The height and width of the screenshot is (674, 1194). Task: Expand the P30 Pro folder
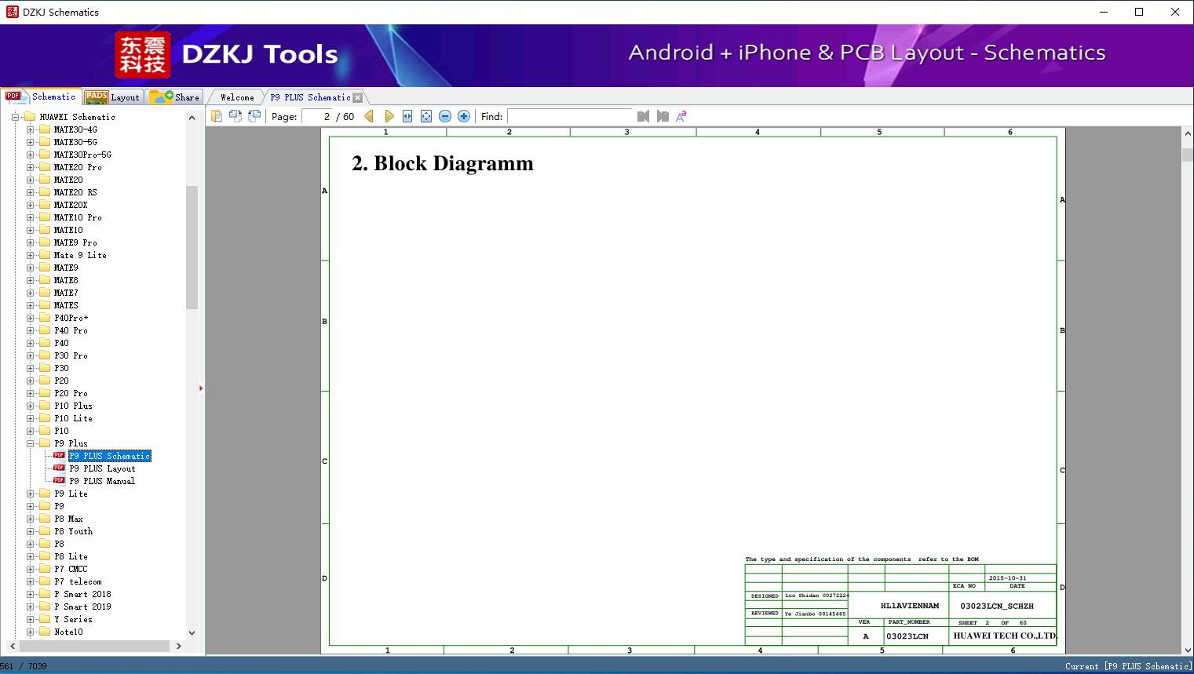click(30, 355)
